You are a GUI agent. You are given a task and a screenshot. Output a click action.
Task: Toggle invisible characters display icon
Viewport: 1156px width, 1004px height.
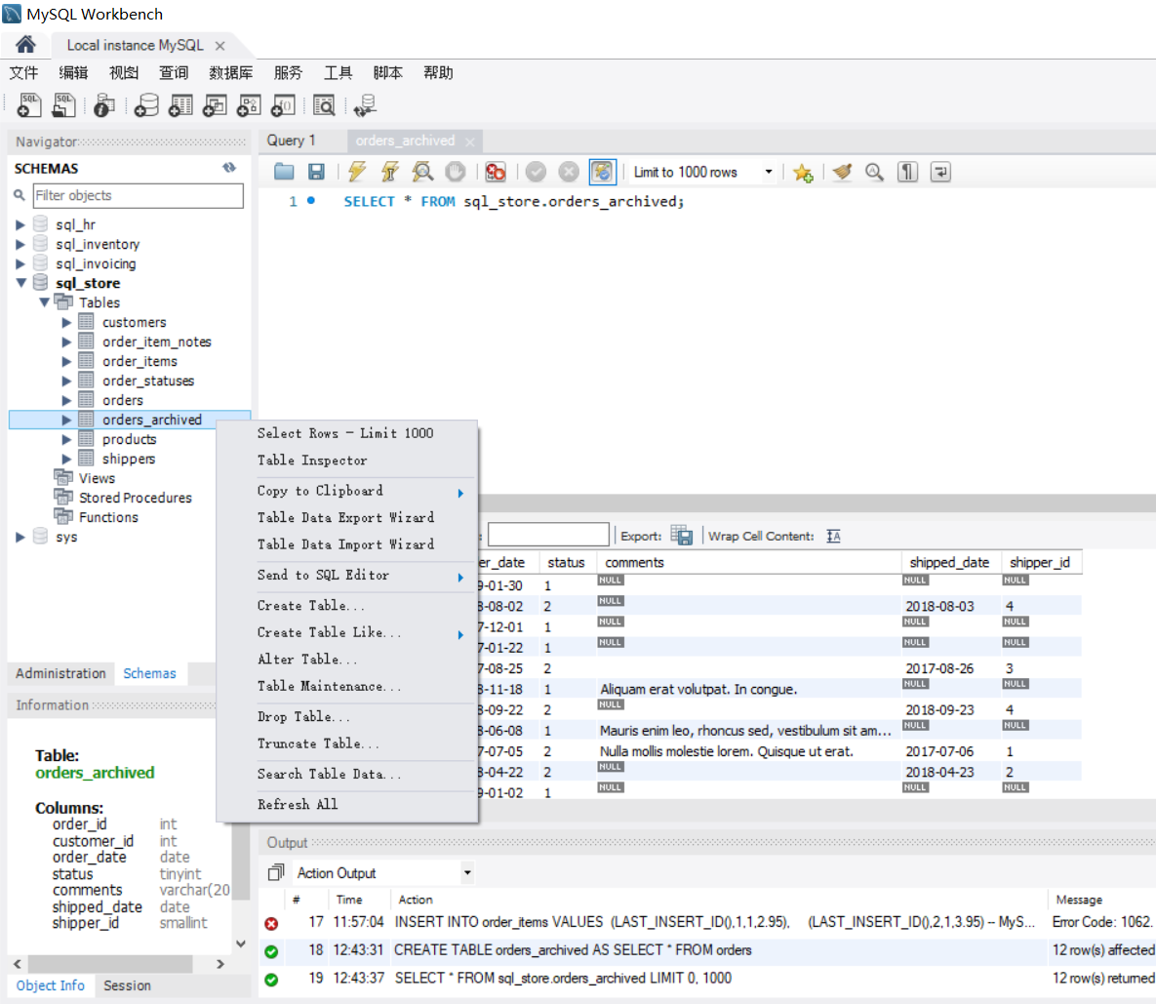pyautogui.click(x=907, y=172)
